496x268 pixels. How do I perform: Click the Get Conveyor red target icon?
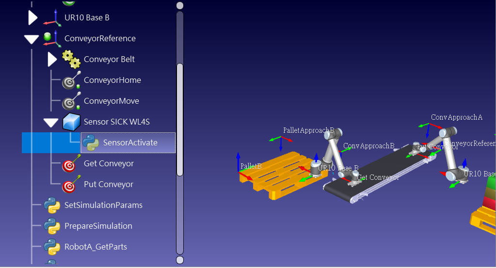pos(71,164)
